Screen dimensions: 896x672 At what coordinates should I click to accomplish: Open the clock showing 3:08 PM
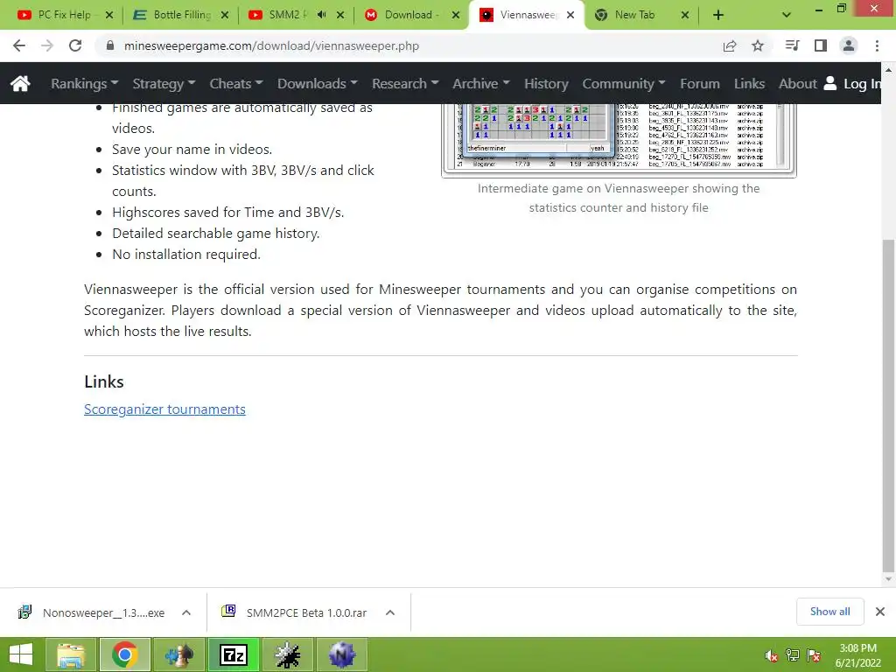point(858,654)
